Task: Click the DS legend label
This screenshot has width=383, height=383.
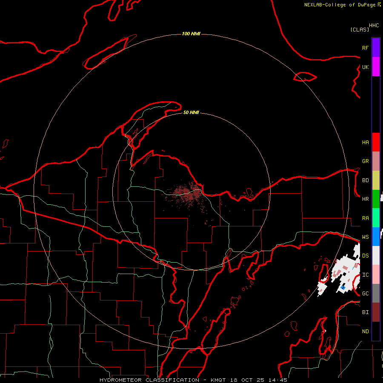Action: point(365,255)
